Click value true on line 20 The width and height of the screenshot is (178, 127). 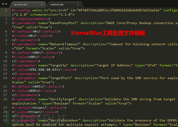coord(34,112)
